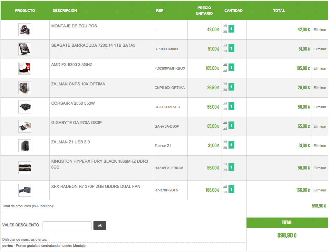This screenshot has width=330, height=252.
Task: Click the VALES DESCUENTO voucher code field
Action: (x=67, y=226)
